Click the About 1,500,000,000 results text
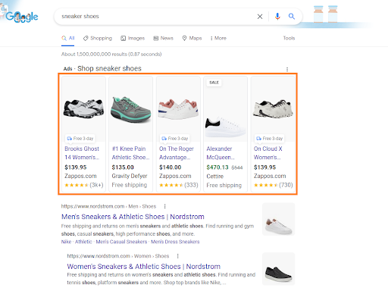 tap(111, 54)
